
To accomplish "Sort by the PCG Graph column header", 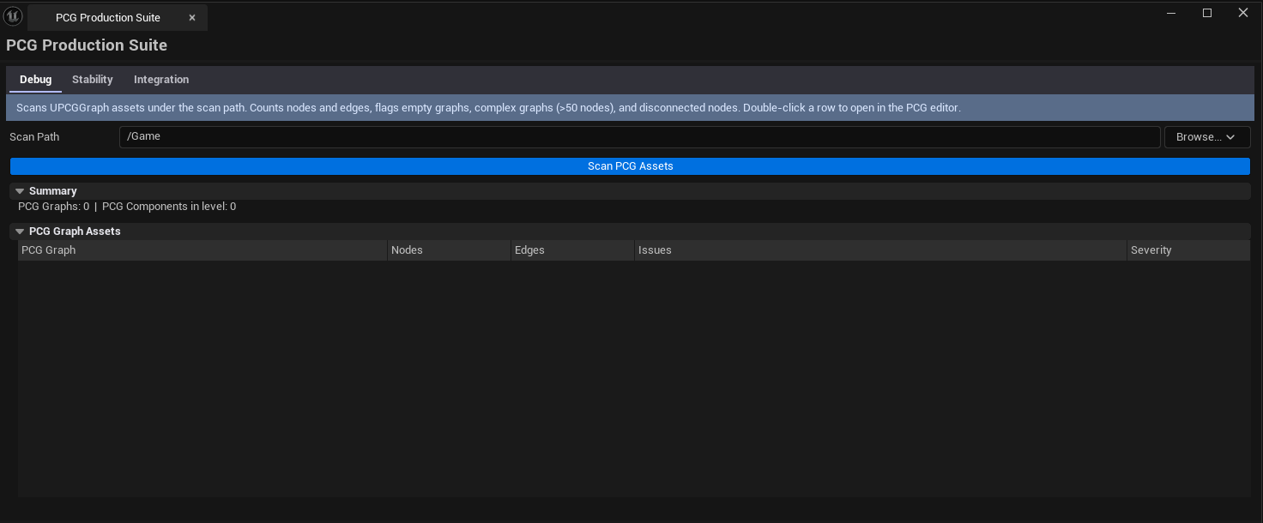I will [202, 250].
